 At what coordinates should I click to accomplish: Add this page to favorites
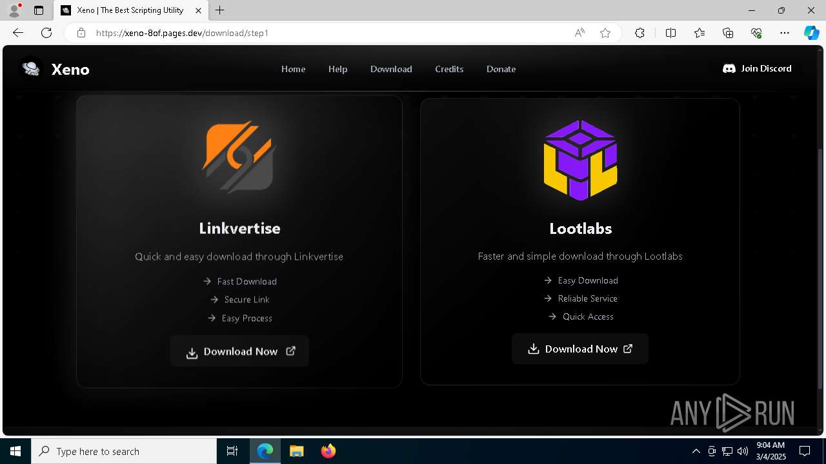(x=605, y=33)
